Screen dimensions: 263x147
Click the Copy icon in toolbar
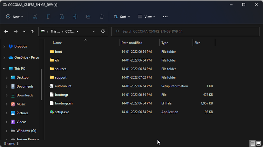tap(48, 17)
